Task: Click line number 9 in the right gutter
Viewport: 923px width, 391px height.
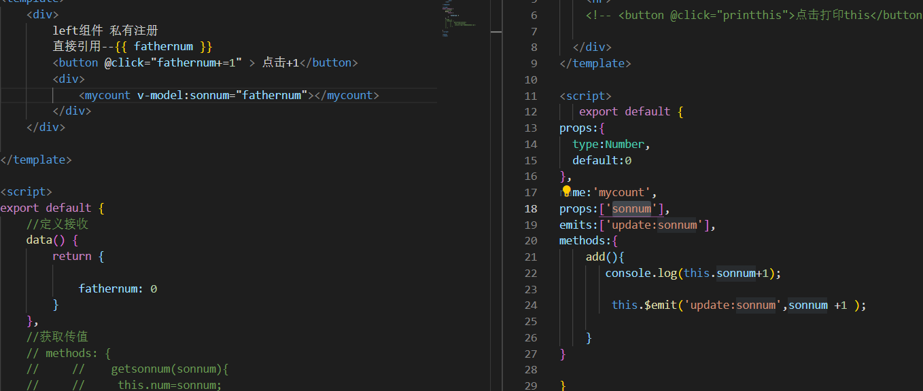Action: tap(534, 63)
